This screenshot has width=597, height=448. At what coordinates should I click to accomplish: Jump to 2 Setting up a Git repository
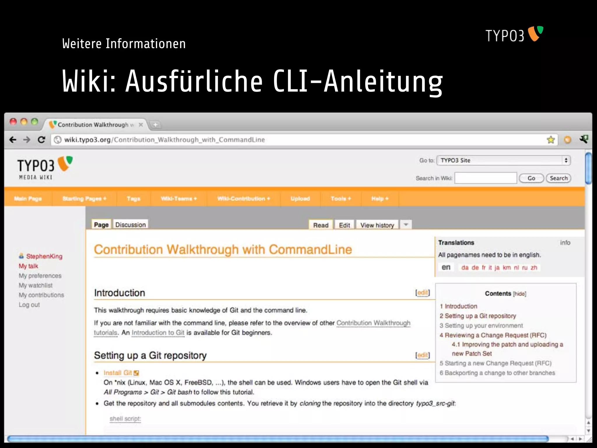tap(478, 316)
